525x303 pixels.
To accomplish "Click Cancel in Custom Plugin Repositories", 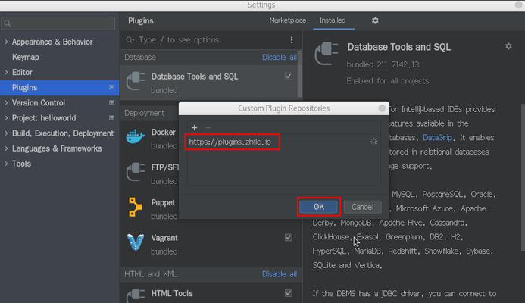I will pyautogui.click(x=362, y=207).
